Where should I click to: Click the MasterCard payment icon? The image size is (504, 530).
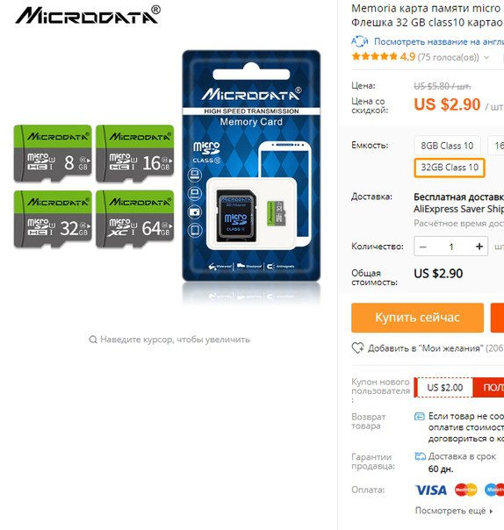[x=465, y=490]
